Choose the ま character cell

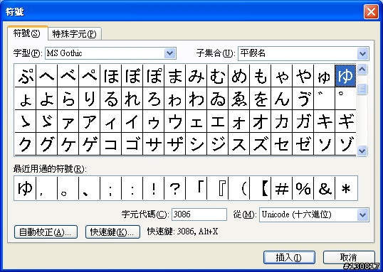[174, 75]
